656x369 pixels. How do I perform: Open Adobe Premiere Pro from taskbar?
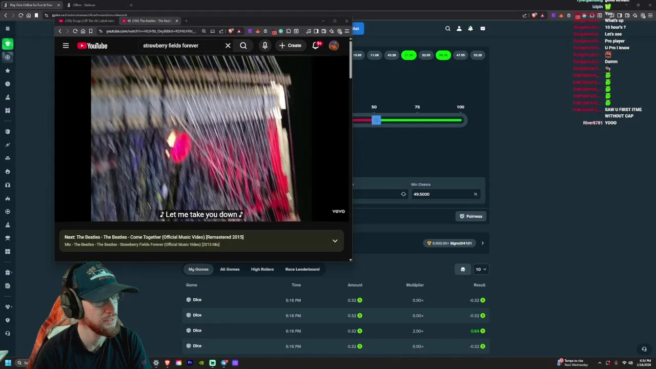[190, 363]
